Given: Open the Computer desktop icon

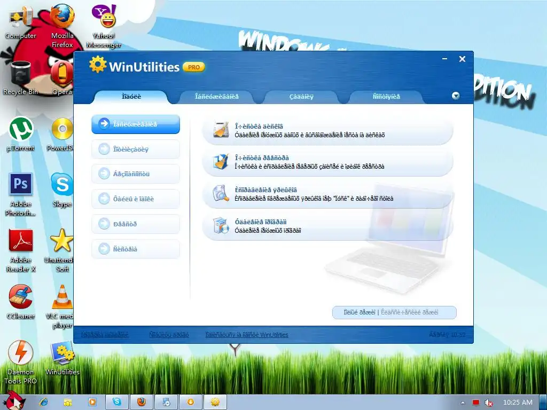Looking at the screenshot, I should point(21,22).
